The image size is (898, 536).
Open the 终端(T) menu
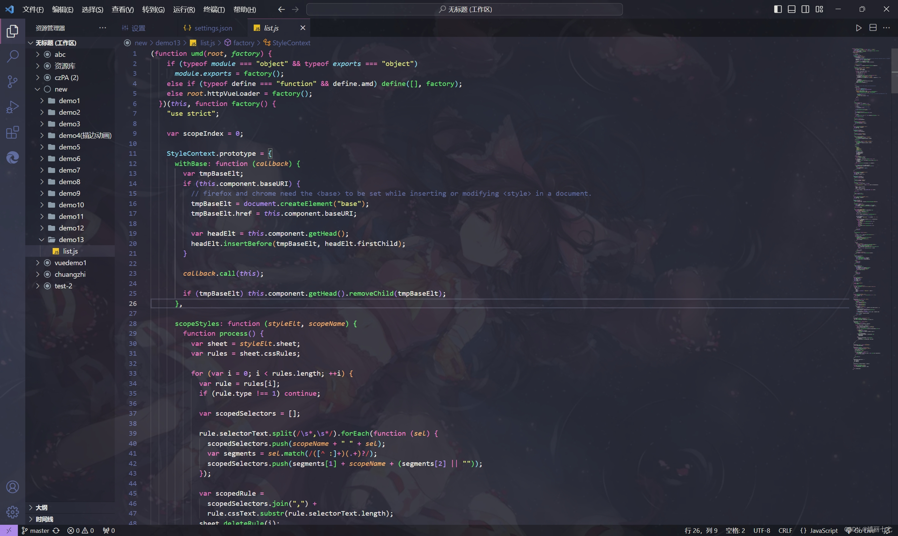coord(214,9)
